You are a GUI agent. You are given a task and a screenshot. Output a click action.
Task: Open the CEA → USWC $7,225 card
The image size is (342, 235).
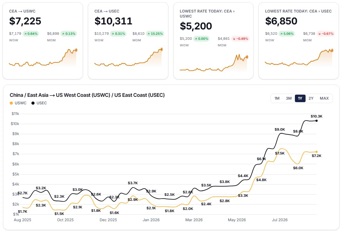coord(43,41)
